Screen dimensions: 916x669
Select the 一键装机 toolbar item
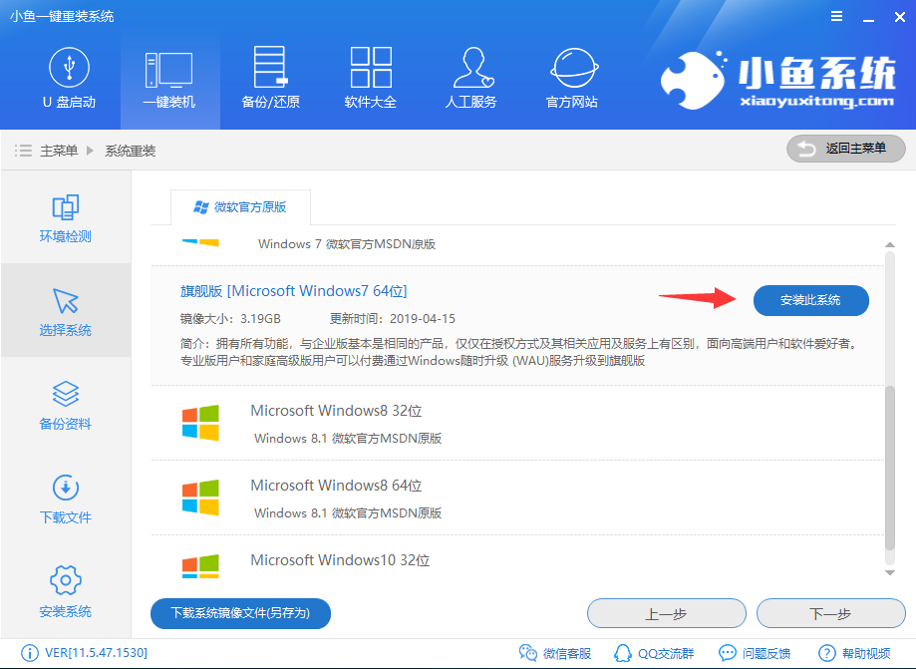(x=169, y=80)
